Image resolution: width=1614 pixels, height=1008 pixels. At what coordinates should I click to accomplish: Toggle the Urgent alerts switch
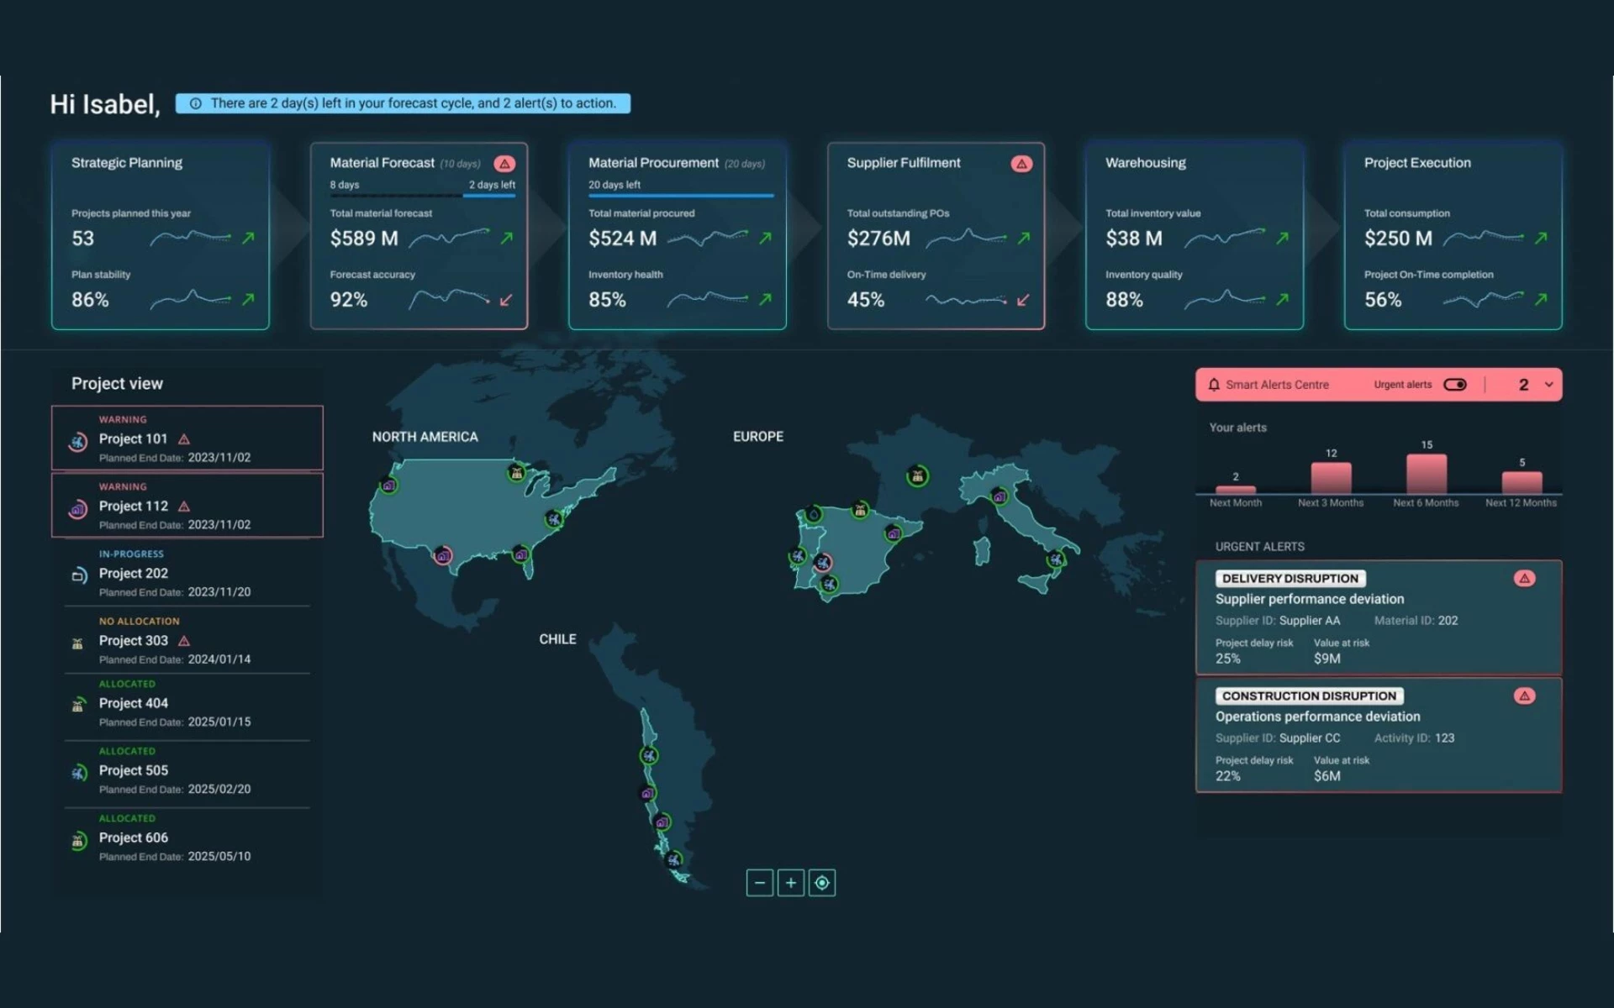pyautogui.click(x=1455, y=385)
